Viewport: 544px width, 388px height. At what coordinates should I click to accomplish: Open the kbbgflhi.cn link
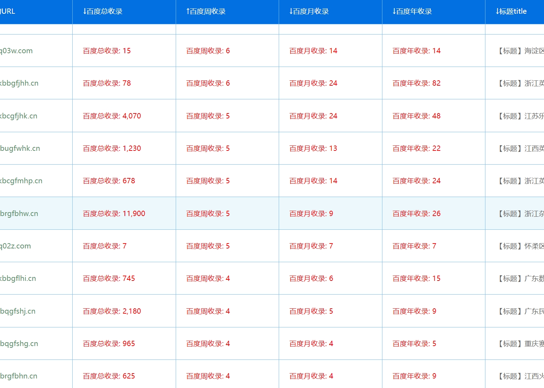click(18, 278)
